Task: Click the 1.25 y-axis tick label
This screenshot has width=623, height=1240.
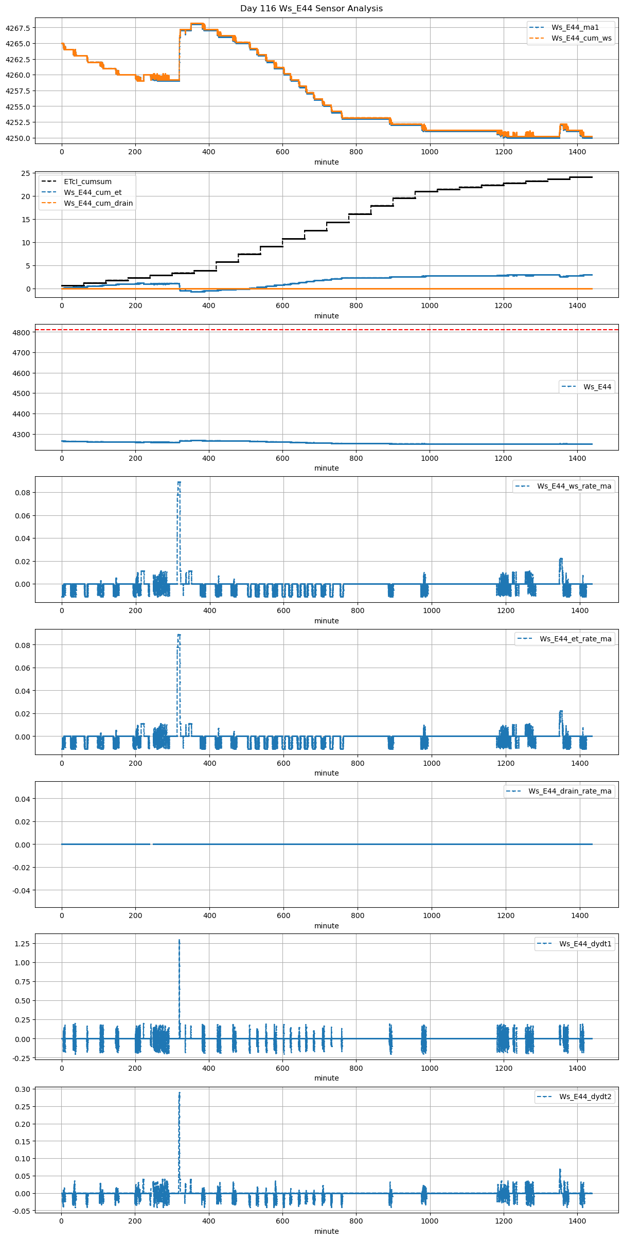Action: point(22,944)
